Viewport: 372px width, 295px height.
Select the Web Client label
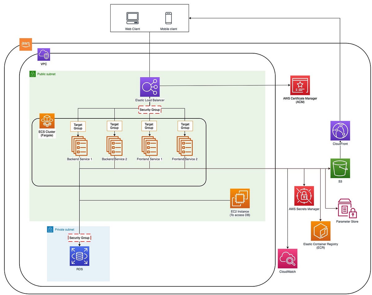(132, 29)
